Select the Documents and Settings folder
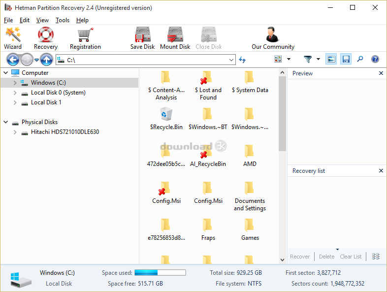Viewport: 387px width, 292px height. click(x=250, y=196)
